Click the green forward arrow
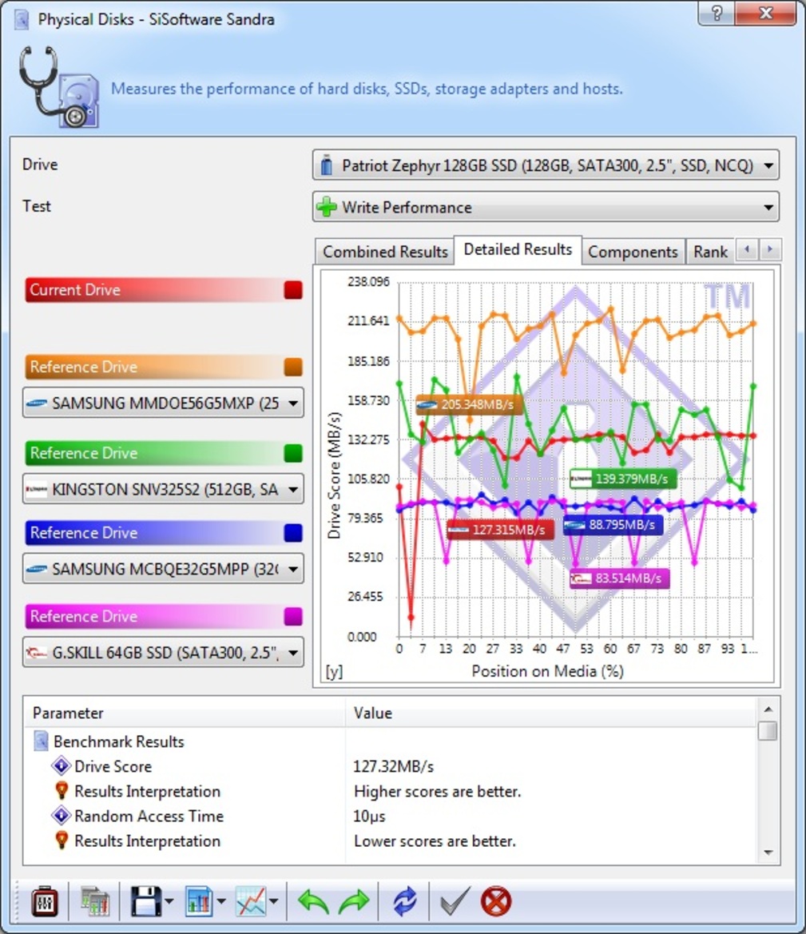The image size is (806, 934). [354, 901]
